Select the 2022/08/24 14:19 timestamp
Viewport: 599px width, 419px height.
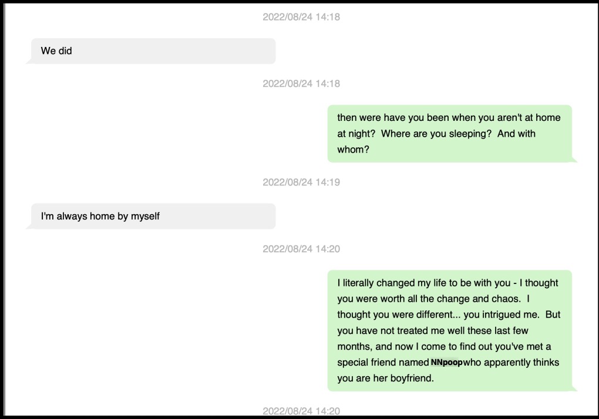pos(301,182)
